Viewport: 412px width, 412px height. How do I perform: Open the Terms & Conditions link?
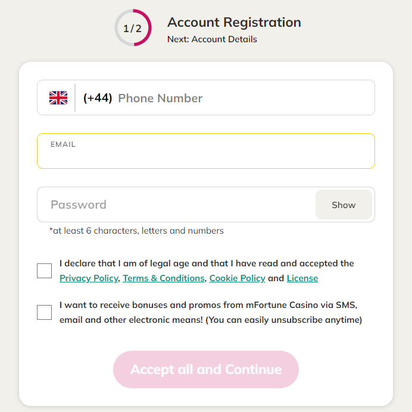pos(164,278)
